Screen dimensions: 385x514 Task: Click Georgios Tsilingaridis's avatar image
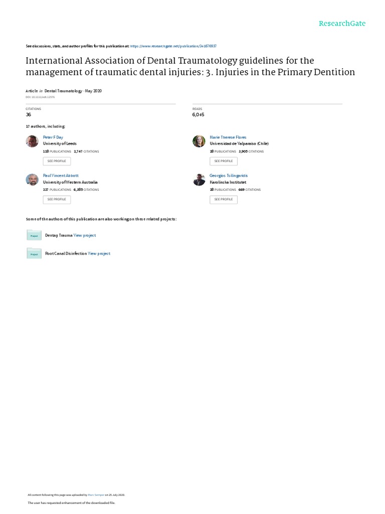(199, 180)
